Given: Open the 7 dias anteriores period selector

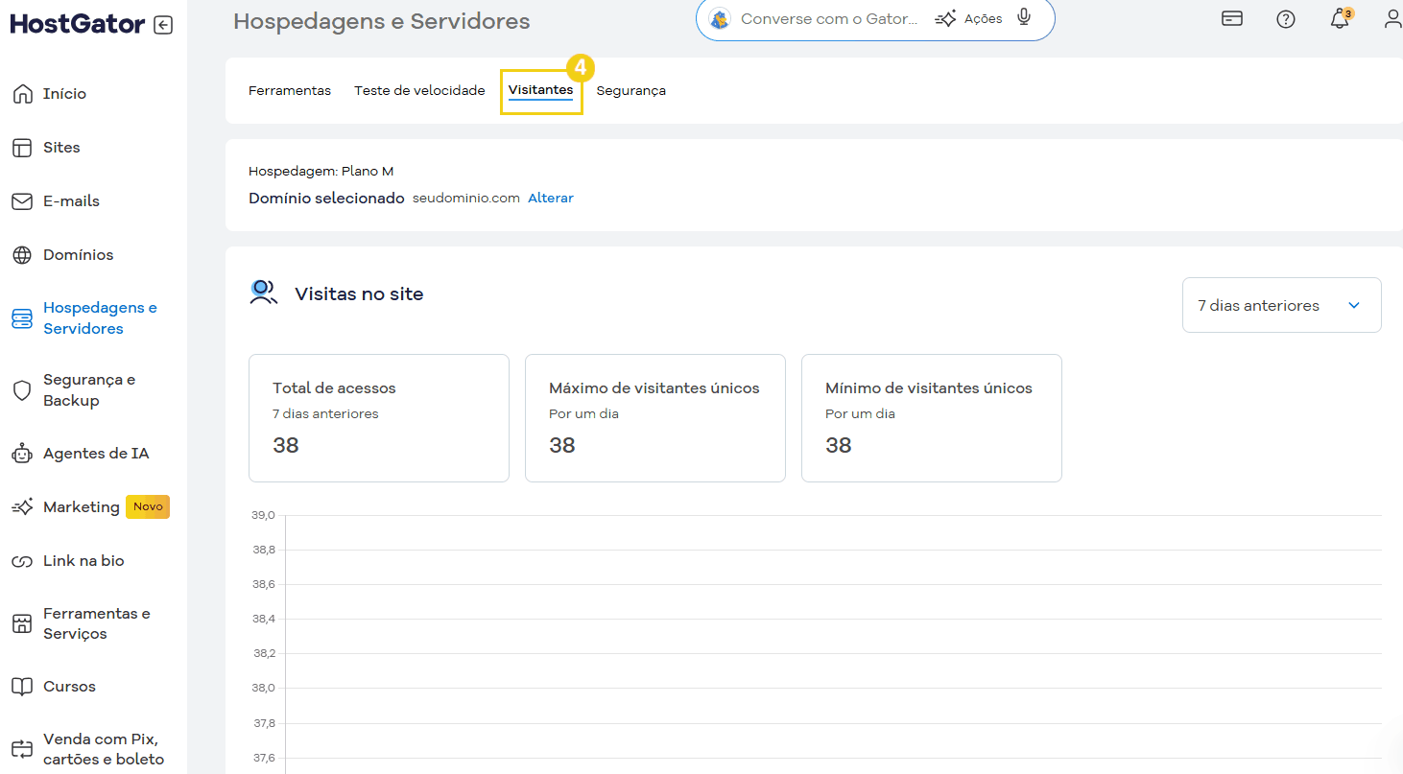Looking at the screenshot, I should point(1281,304).
